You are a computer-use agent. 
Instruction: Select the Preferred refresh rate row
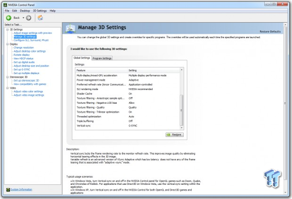pyautogui.click(x=128, y=85)
